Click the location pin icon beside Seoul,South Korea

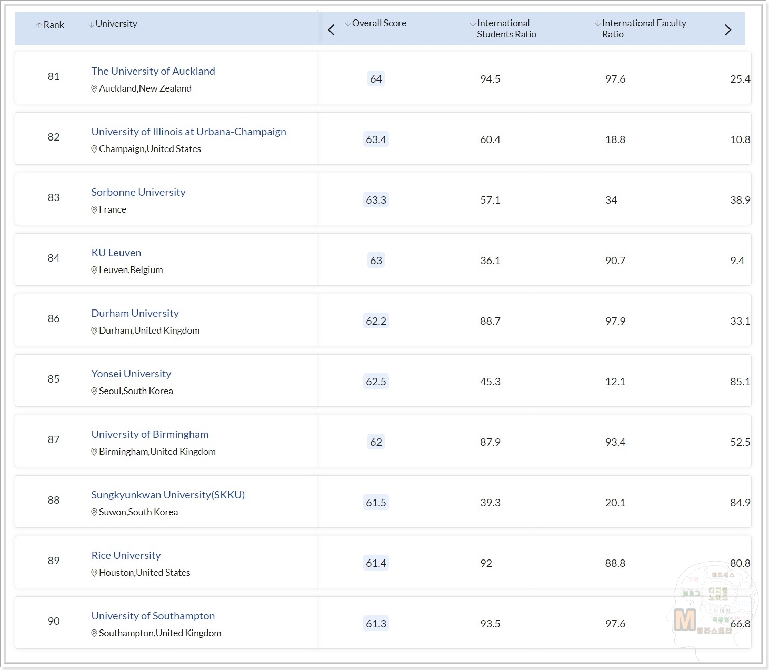[94, 391]
